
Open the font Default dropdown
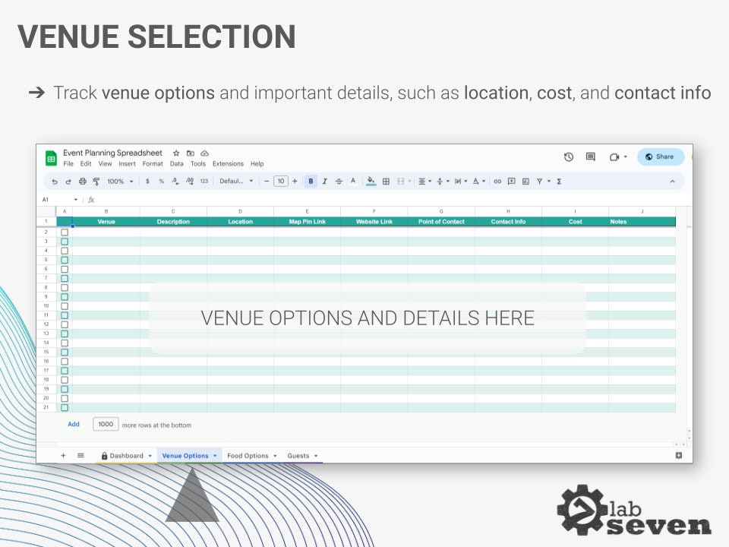(x=236, y=182)
